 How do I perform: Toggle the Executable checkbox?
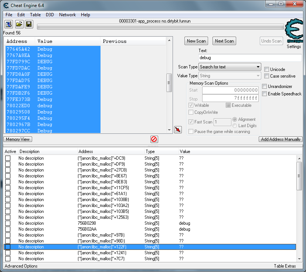coord(228,105)
